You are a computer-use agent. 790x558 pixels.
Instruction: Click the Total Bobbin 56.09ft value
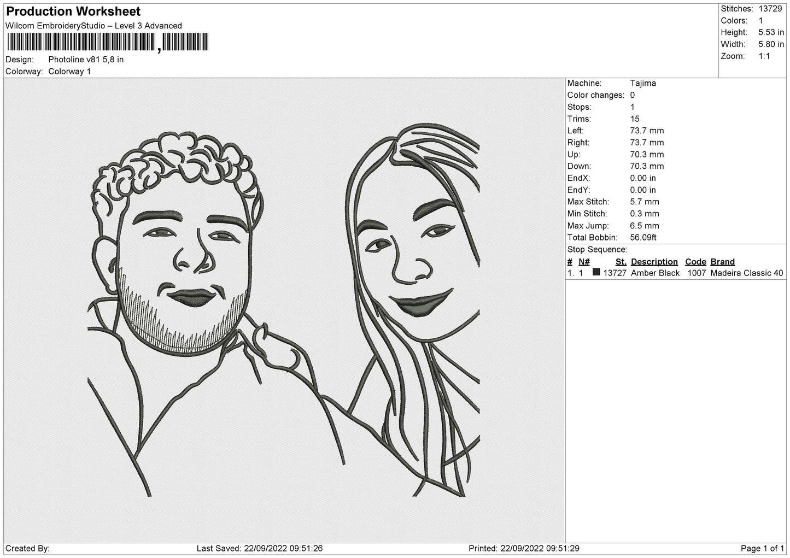tap(643, 237)
